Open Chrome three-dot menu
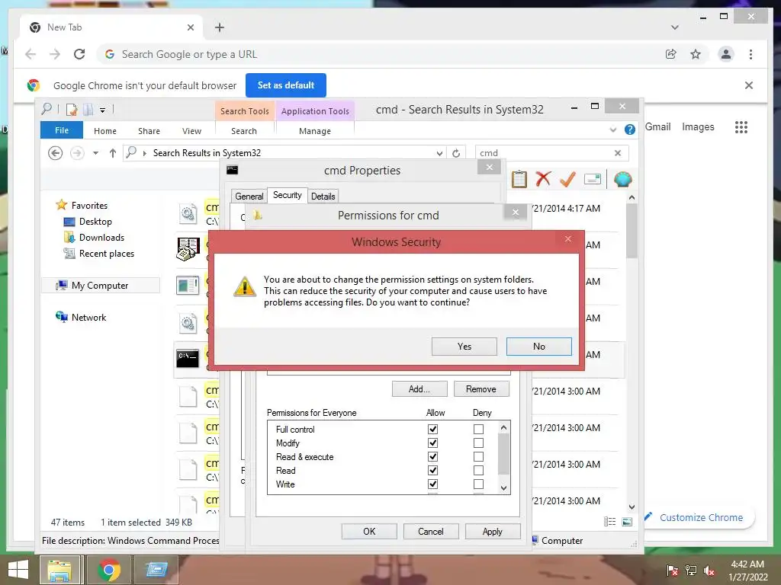The width and height of the screenshot is (781, 585). 750,54
